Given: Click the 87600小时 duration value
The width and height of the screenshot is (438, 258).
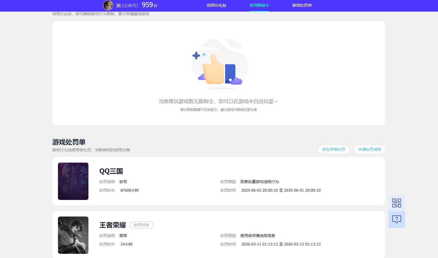Looking at the screenshot, I should pos(130,190).
